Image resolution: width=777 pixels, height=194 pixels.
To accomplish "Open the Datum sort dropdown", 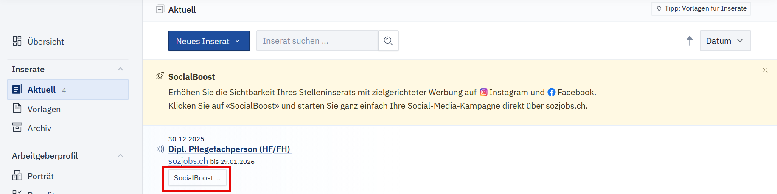I will [x=725, y=41].
